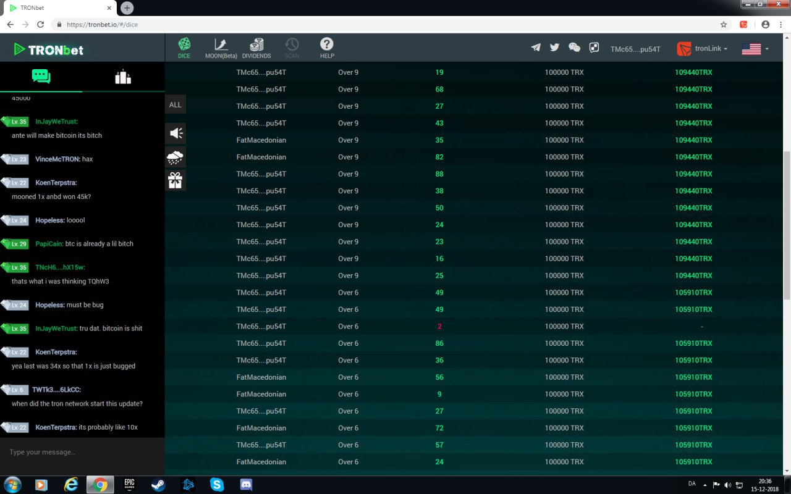Screen dimensions: 791x494
Task: Click the red roll result 2
Action: (439, 327)
